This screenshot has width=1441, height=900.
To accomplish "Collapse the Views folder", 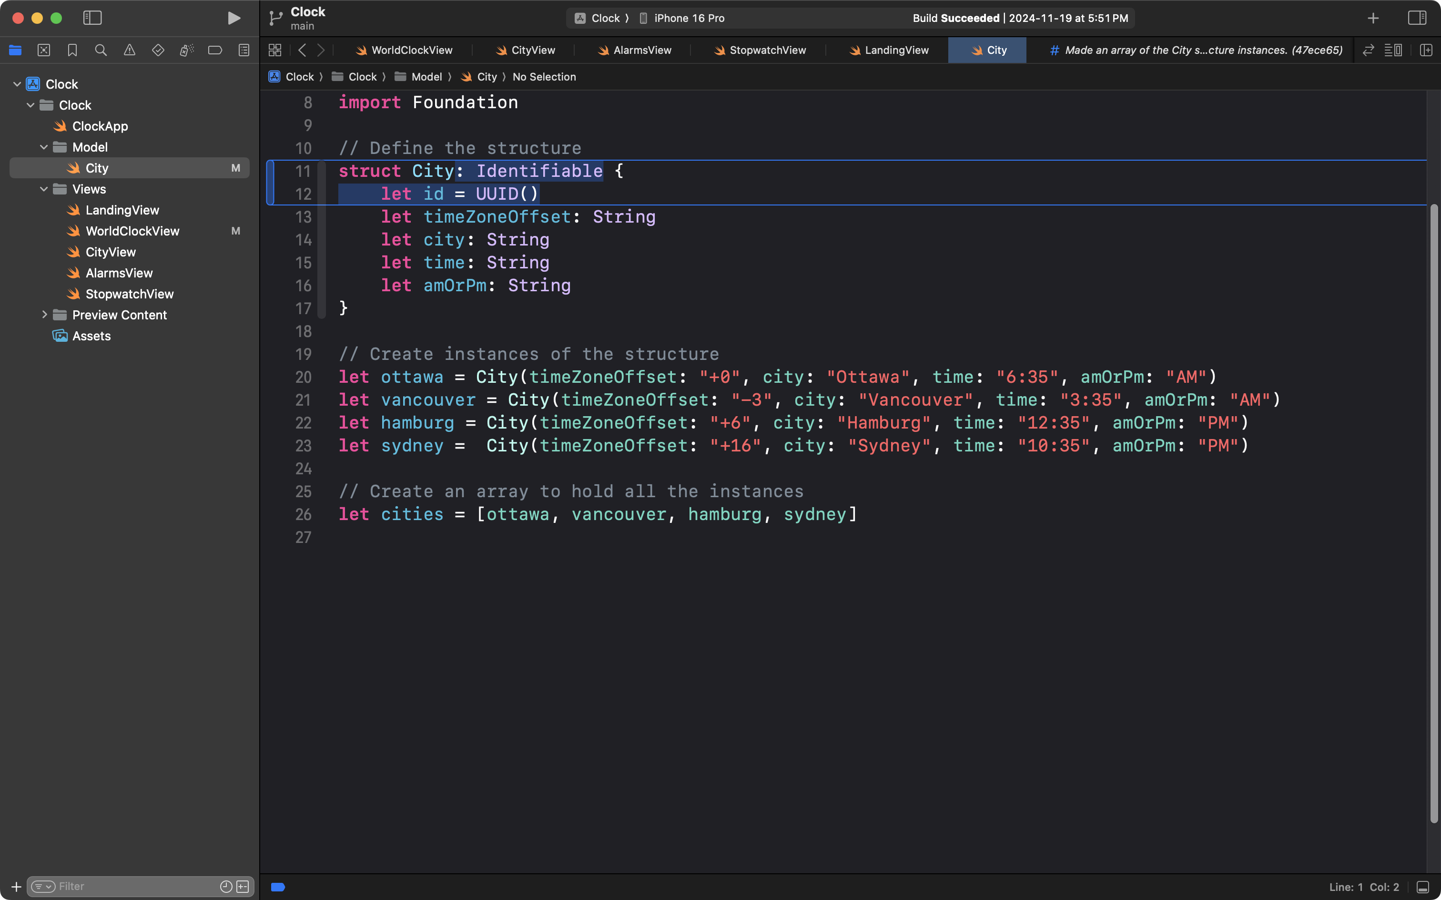I will (x=43, y=189).
